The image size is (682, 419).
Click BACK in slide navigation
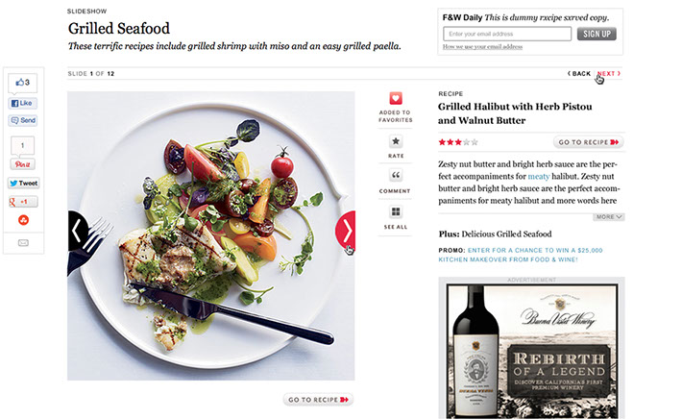(579, 74)
